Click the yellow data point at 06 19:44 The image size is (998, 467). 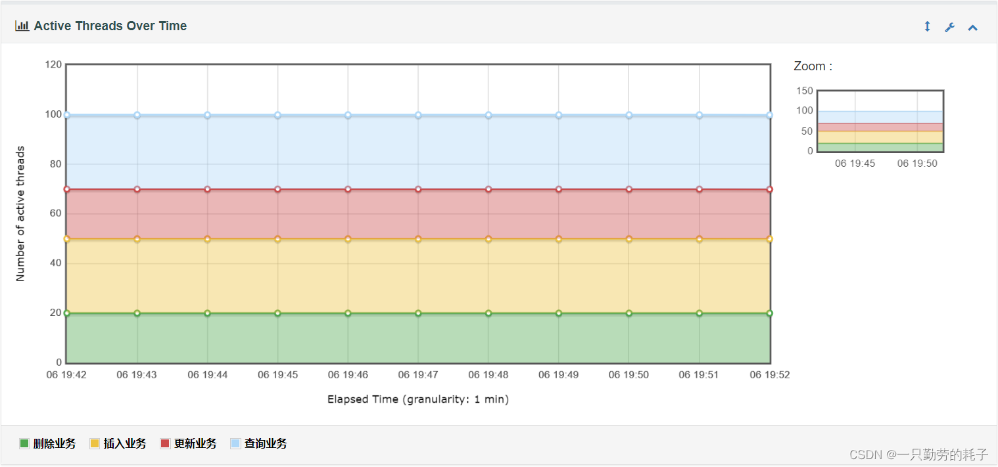(x=207, y=239)
